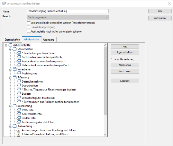The width and height of the screenshot is (173, 146).
Task: Click the Bearbeitung folder icon
Action: tap(15, 106)
